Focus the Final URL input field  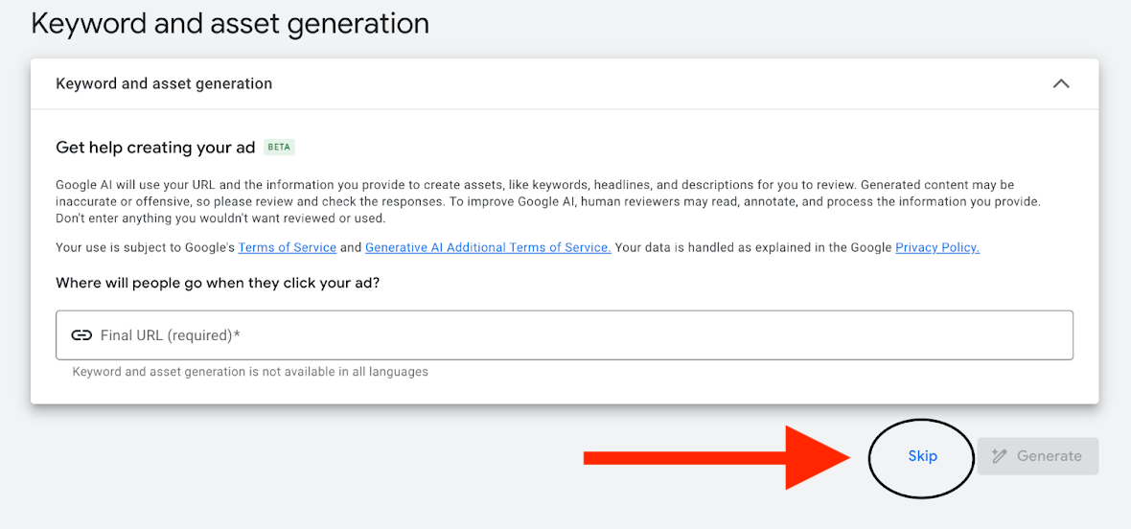pos(575,335)
